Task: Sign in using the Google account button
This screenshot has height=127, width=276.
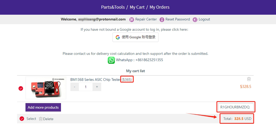Action: [135, 37]
